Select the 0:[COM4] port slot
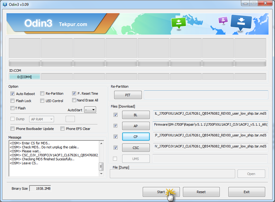Image resolution: width=275 pixels, height=202 pixels. [25, 77]
